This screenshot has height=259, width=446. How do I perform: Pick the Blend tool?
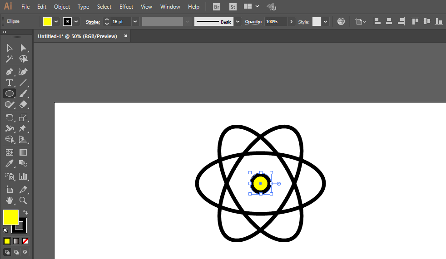tap(23, 164)
